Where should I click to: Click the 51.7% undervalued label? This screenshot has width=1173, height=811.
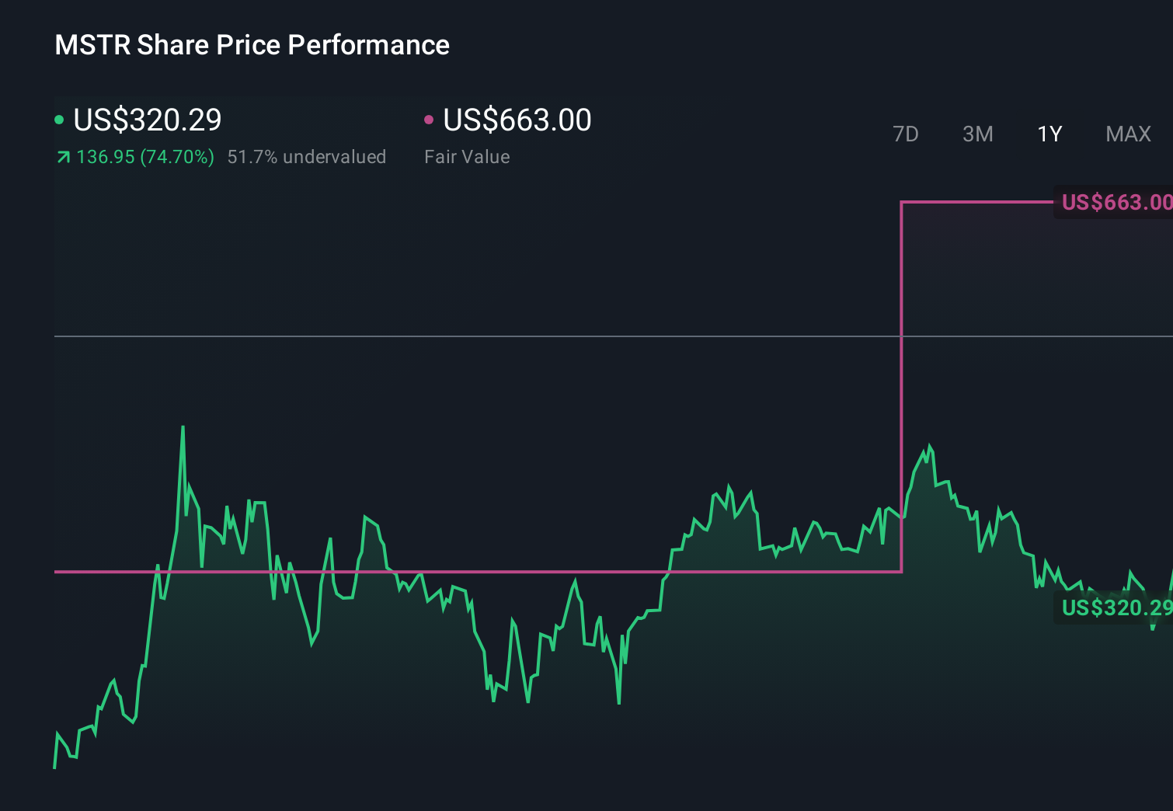306,157
